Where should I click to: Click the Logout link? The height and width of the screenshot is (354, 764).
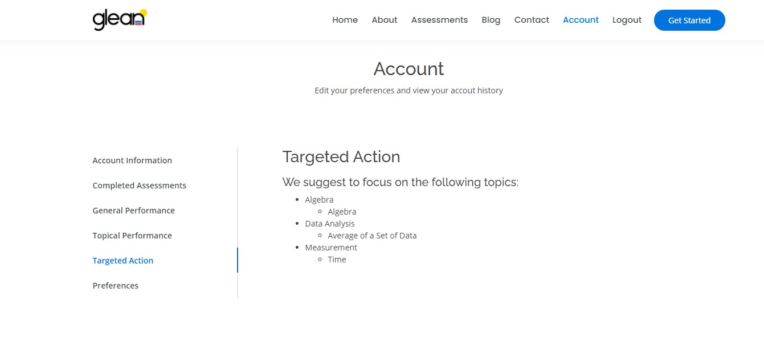point(627,20)
